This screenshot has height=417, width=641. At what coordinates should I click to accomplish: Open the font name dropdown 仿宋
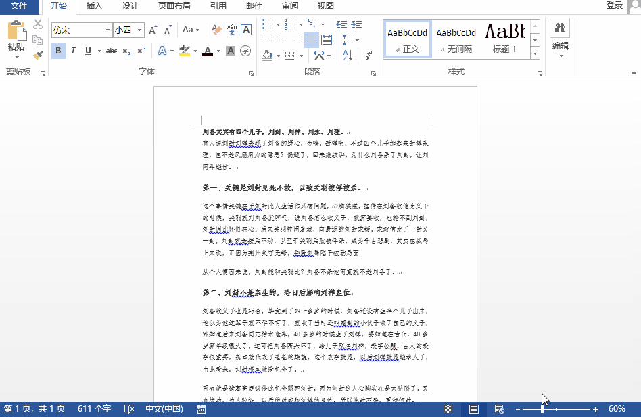point(108,30)
